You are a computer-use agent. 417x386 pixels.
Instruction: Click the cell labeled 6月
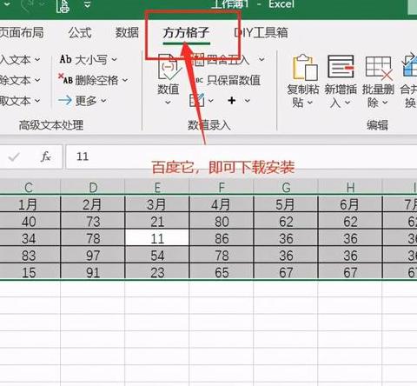pyautogui.click(x=350, y=204)
